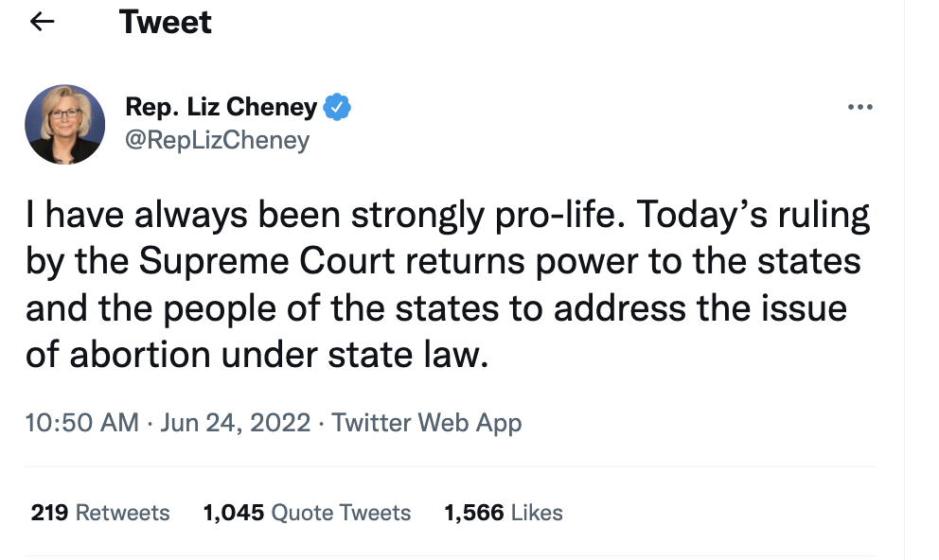Viewport: 939px width, 560px height.
Task: Go back using the left arrow icon
Action: click(42, 22)
